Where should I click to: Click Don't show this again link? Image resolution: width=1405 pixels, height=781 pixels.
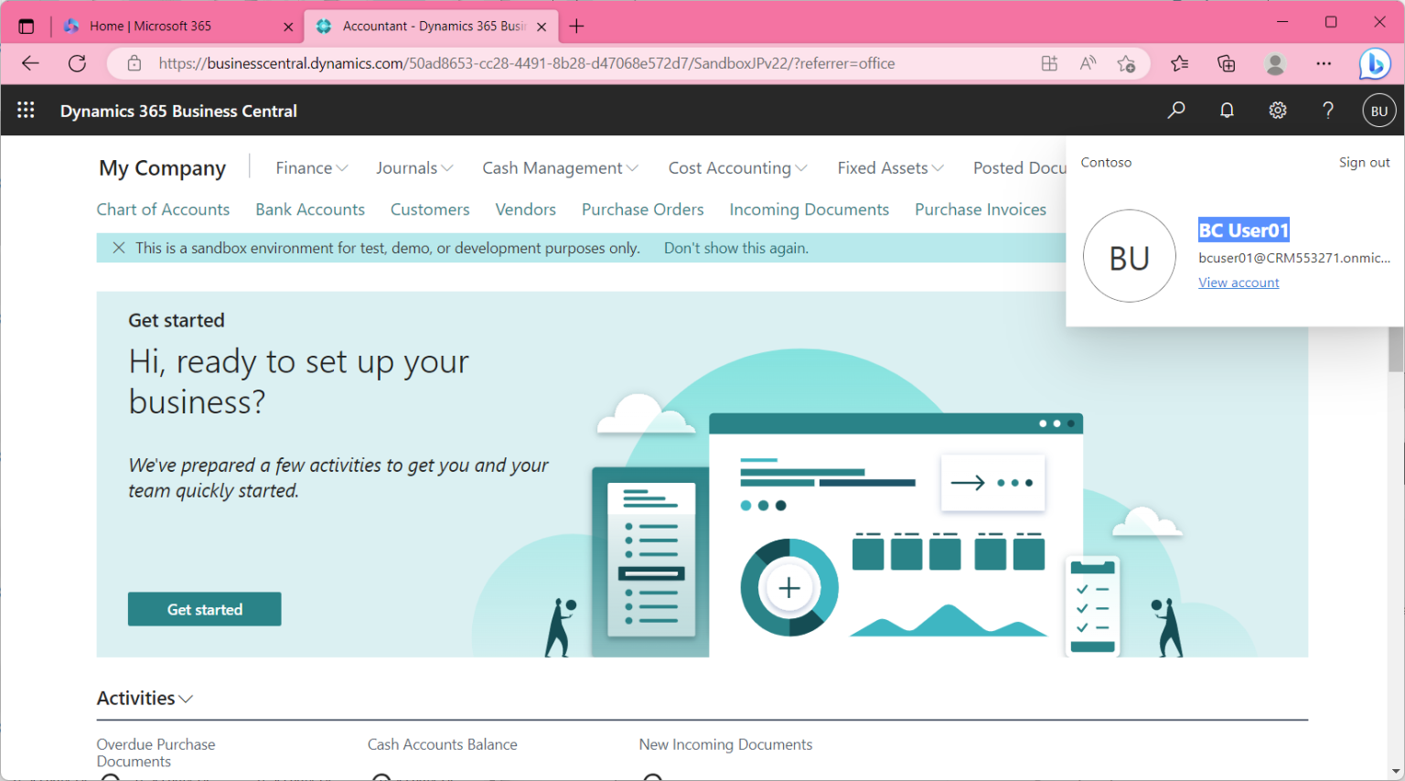pos(735,248)
